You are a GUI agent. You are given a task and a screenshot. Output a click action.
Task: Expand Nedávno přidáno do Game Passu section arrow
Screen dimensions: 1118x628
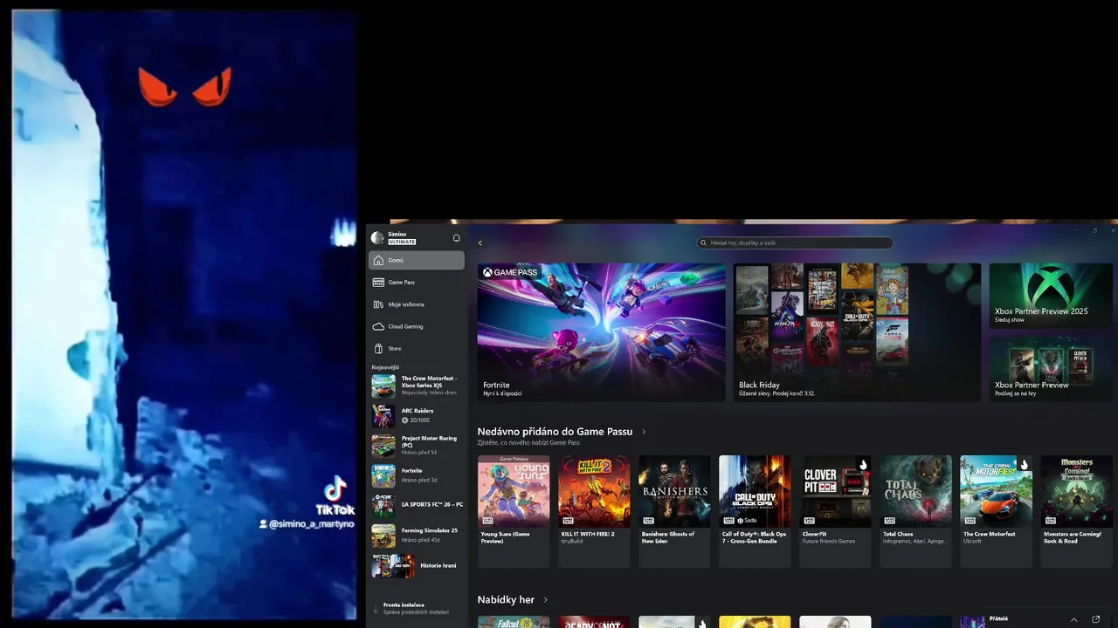[x=644, y=432]
